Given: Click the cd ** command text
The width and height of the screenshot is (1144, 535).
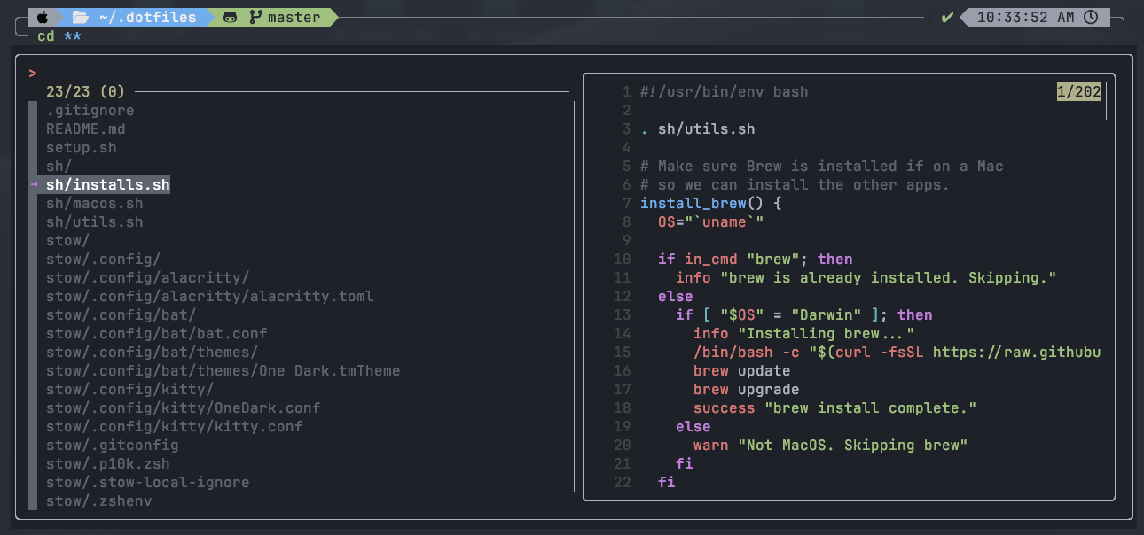Looking at the screenshot, I should 59,37.
